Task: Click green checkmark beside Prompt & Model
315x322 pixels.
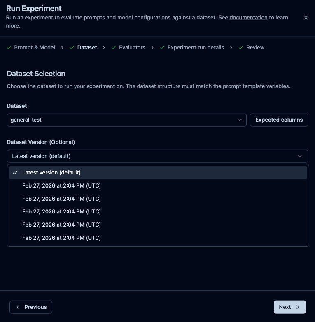Action: pos(9,48)
